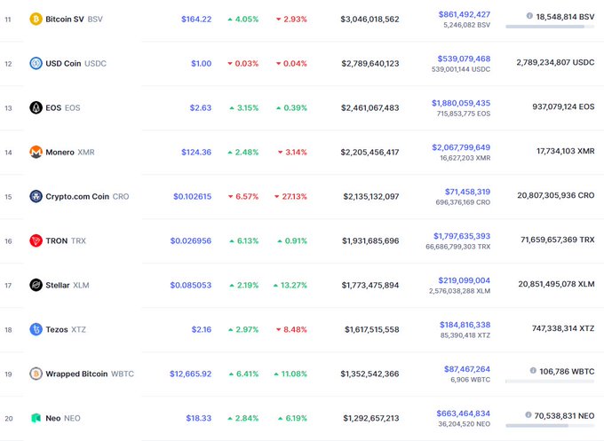The image size is (604, 441).
Task: Click the EOS logo icon
Action: (36, 107)
